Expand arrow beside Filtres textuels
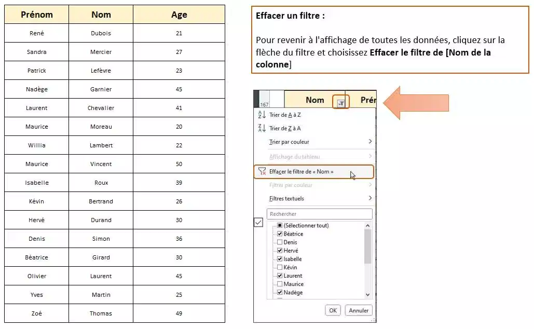The width and height of the screenshot is (534, 329). click(x=370, y=198)
